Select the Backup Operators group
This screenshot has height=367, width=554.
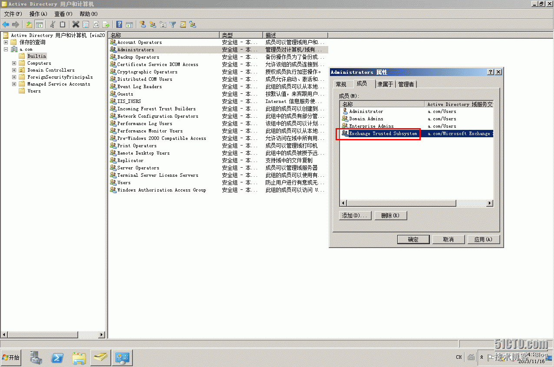pyautogui.click(x=138, y=57)
